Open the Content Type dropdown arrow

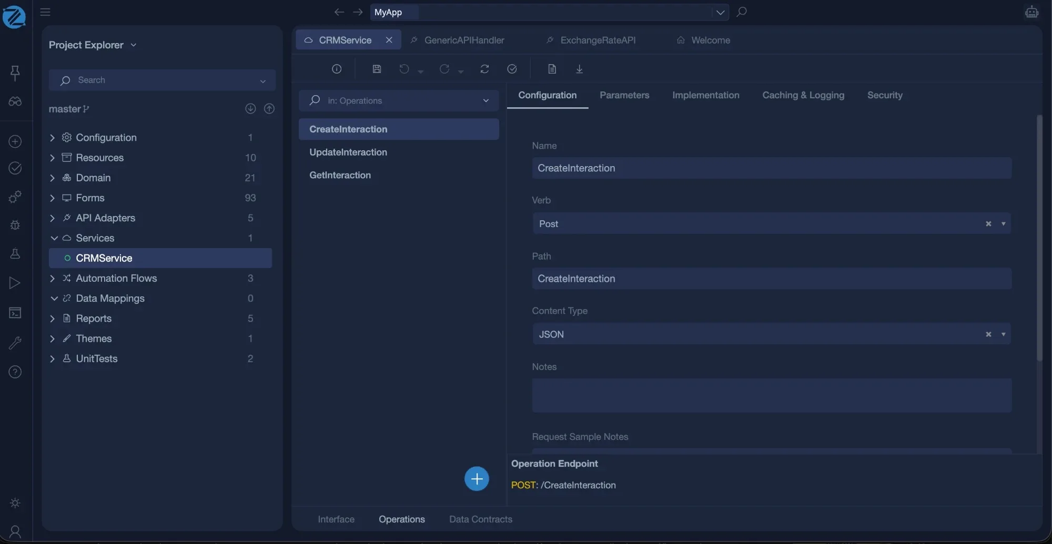pos(1003,334)
